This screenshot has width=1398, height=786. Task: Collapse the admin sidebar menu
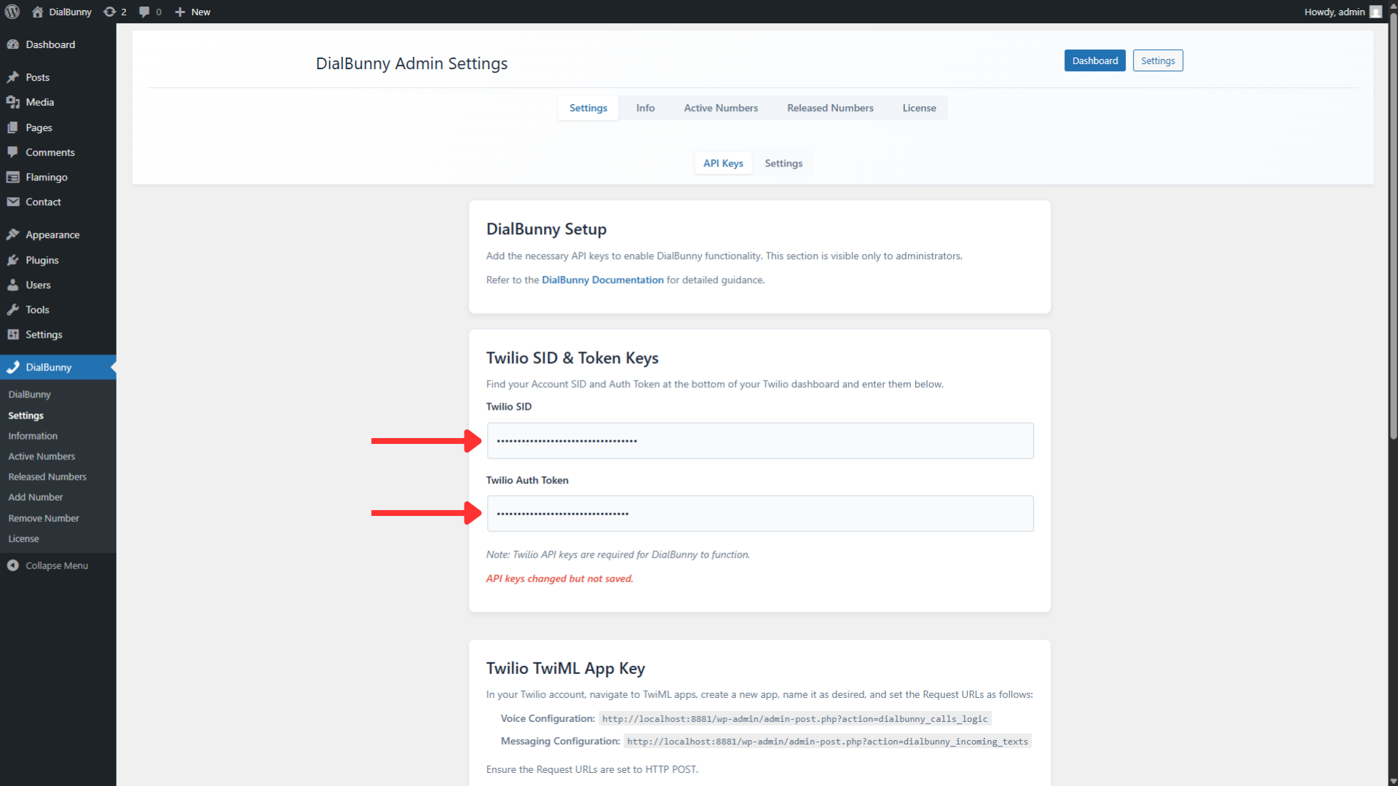56,565
